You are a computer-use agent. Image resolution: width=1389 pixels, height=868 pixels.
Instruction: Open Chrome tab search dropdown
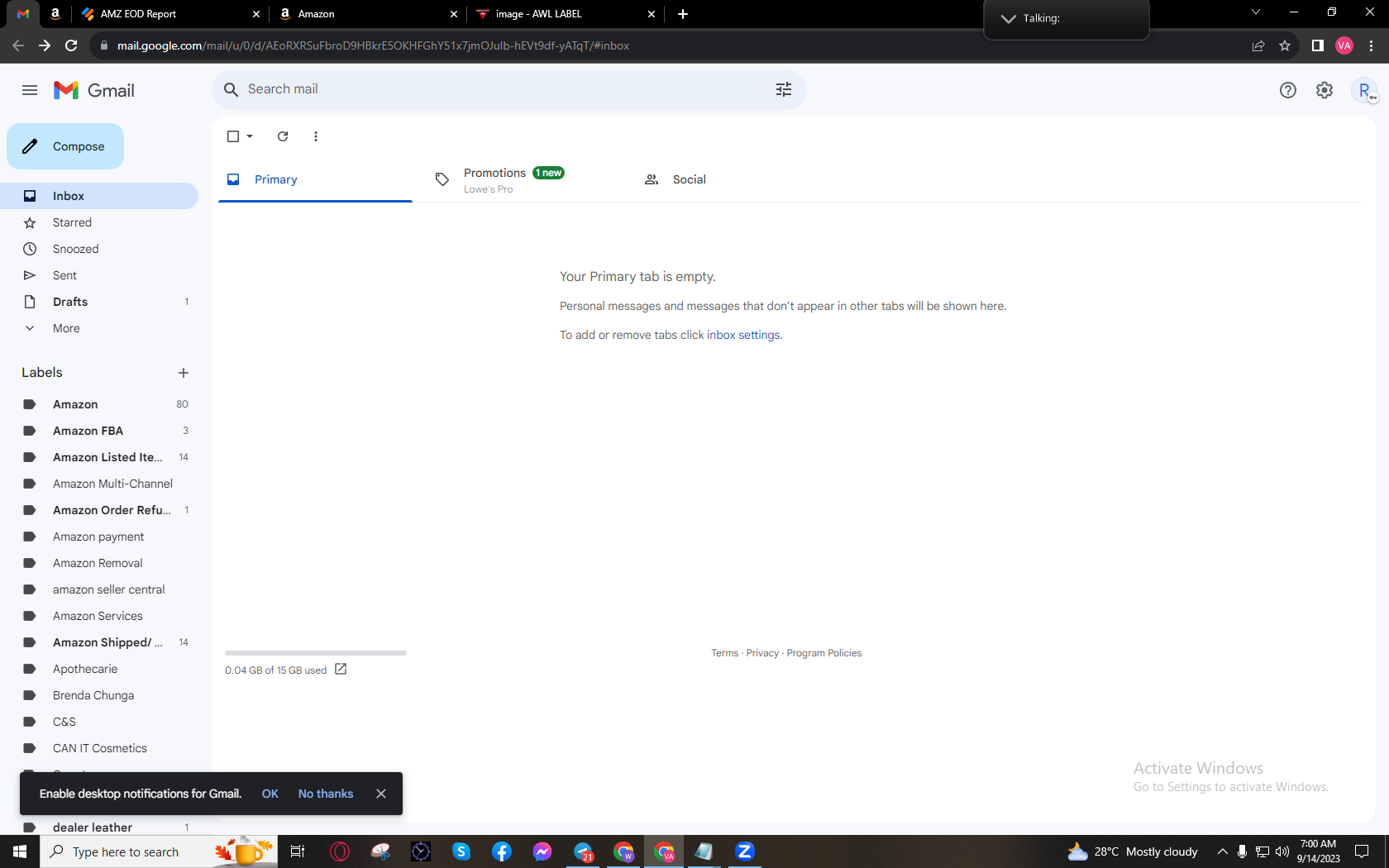tap(1256, 12)
